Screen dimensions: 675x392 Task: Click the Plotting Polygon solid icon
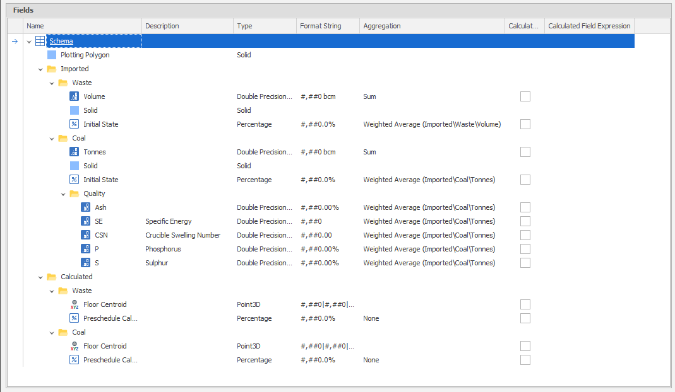click(52, 55)
